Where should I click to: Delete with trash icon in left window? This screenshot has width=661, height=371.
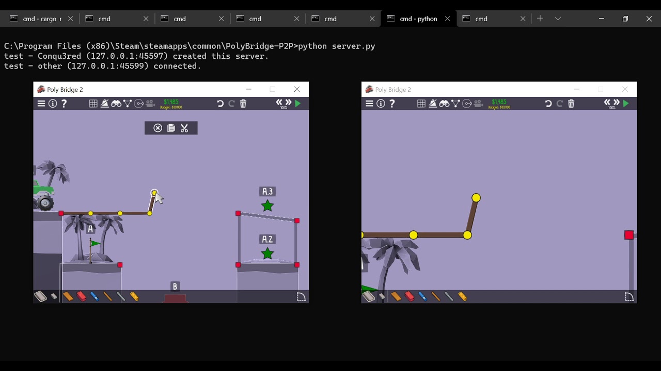(x=243, y=104)
